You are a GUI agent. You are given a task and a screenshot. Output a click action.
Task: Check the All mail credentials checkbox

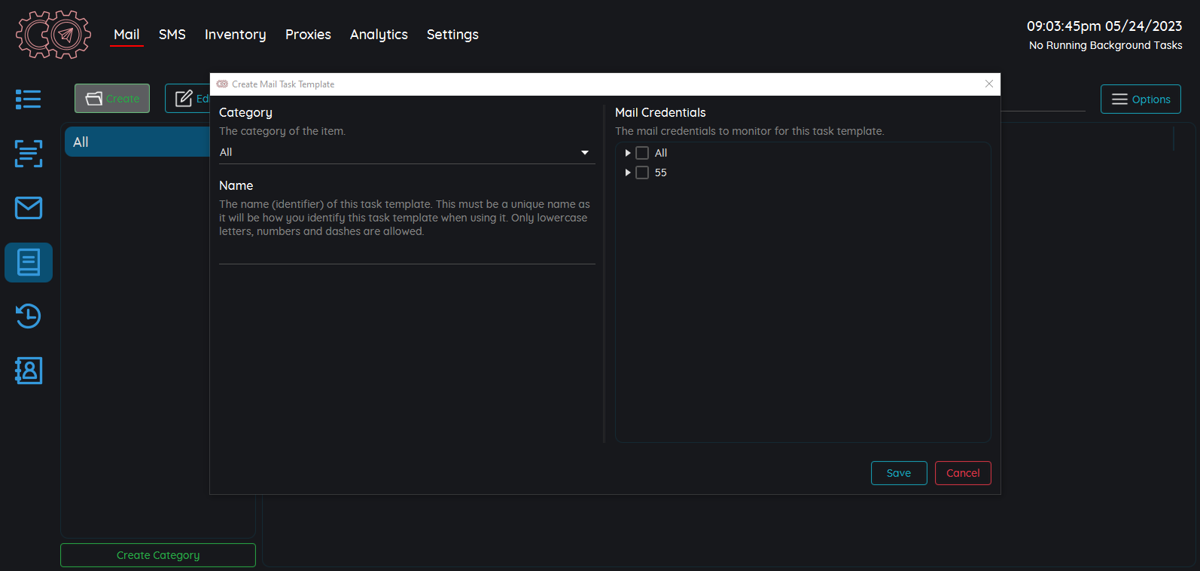(642, 153)
